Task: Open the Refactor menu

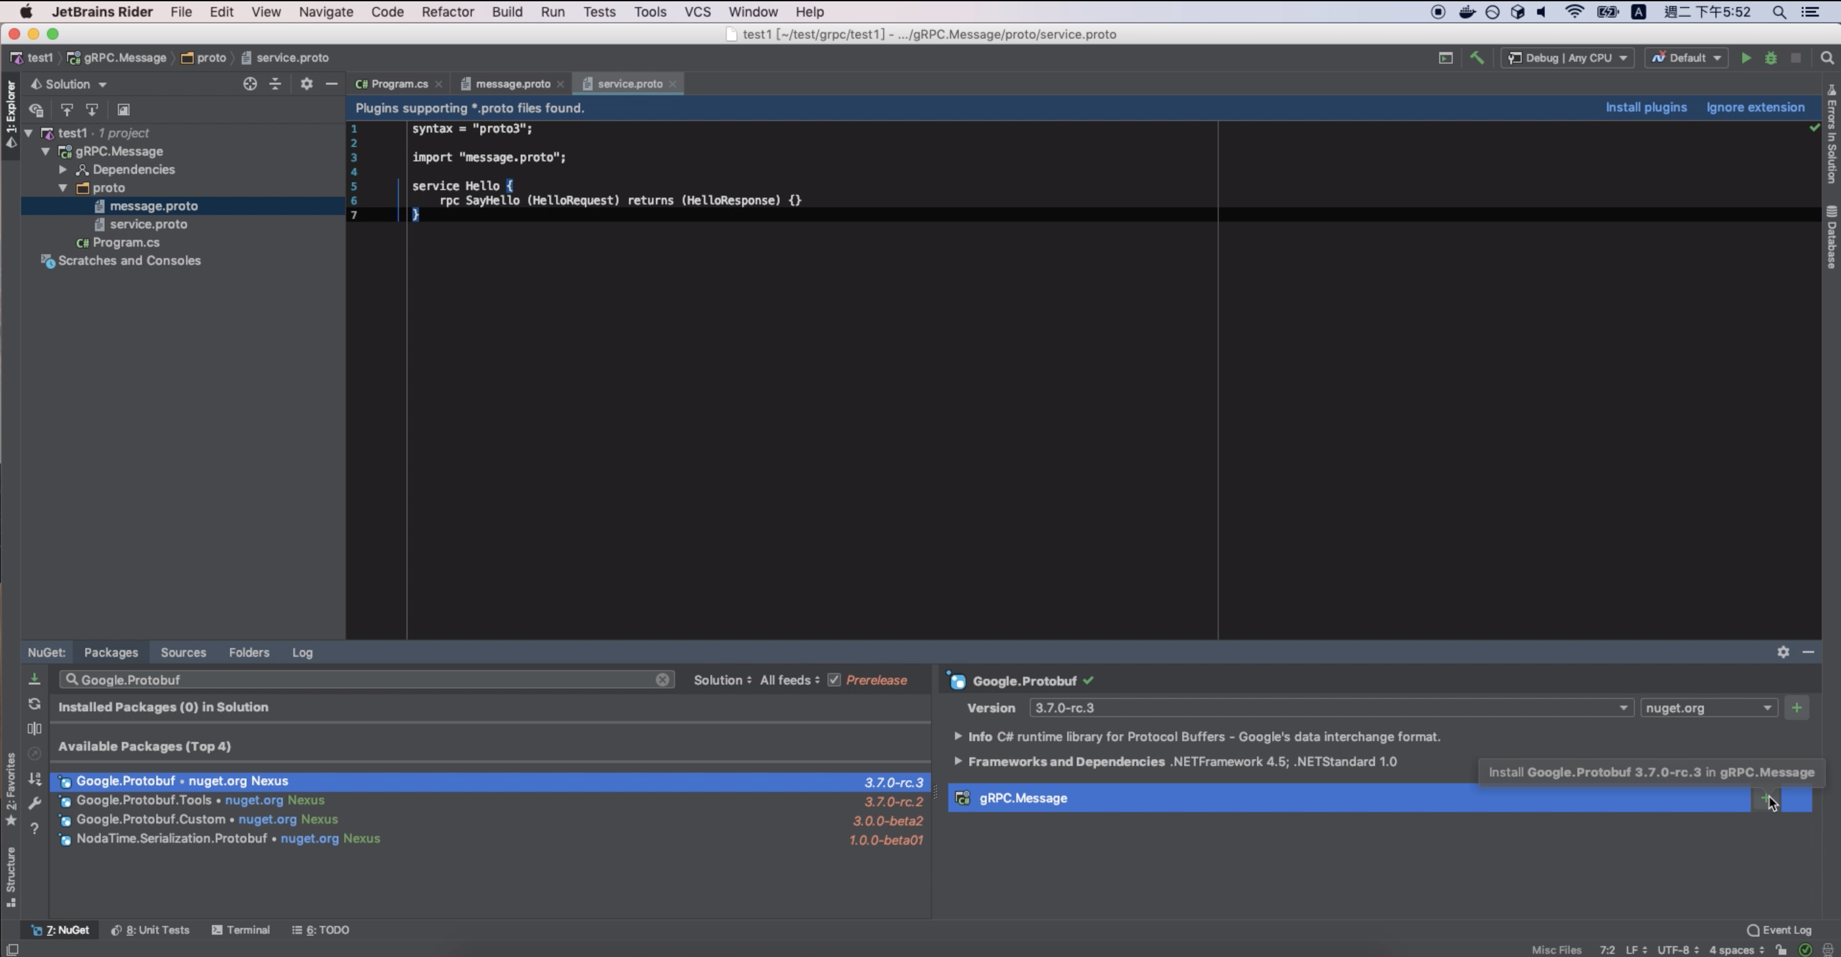Action: pos(447,11)
